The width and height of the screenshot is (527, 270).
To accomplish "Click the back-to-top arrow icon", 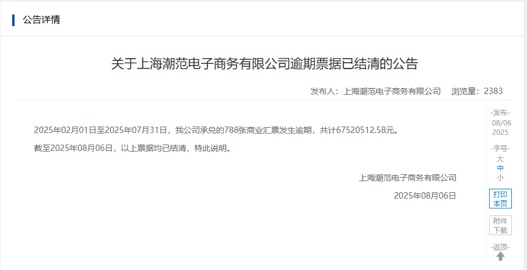I will click(500, 256).
